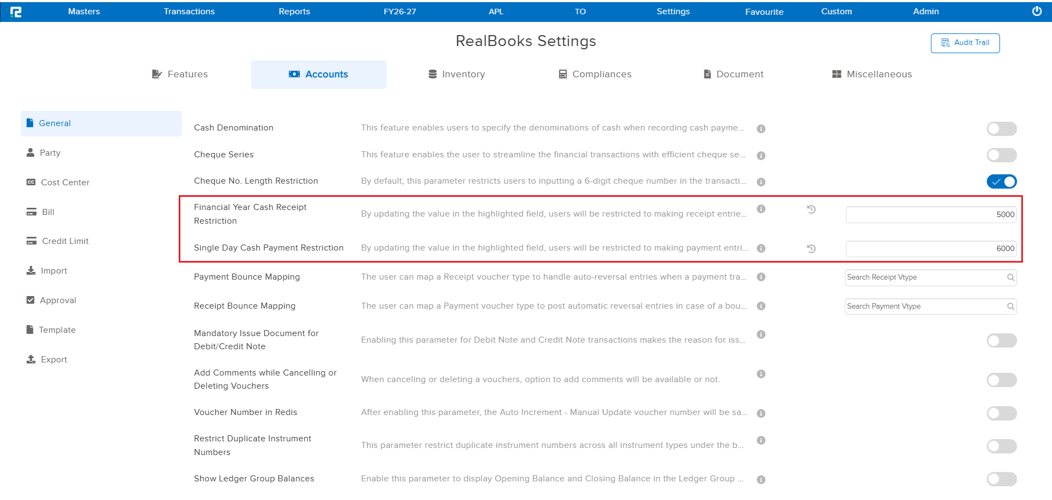Click search icon in Search Payment Vtype field
Viewport: 1052px width, 500px height.
(x=1010, y=306)
